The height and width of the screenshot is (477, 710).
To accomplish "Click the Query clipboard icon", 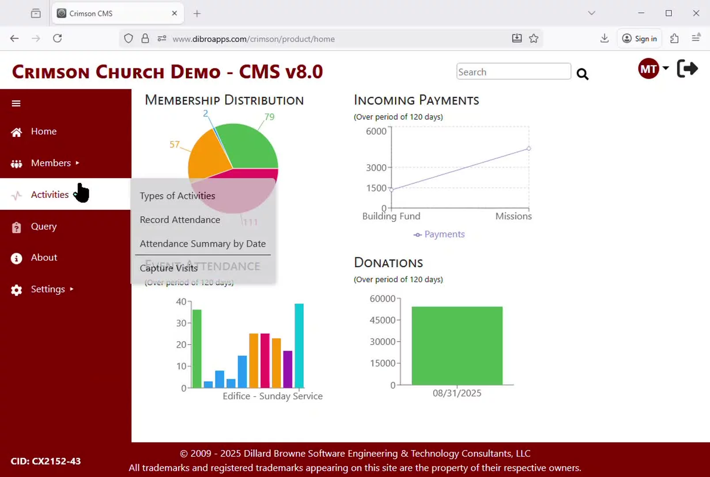I will point(16,227).
